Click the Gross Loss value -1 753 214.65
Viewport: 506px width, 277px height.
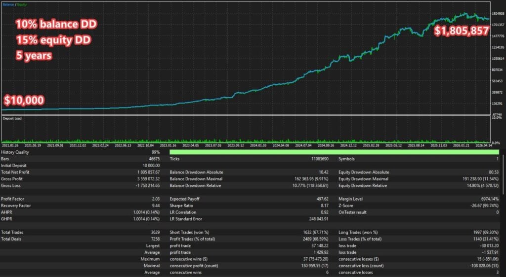148,186
